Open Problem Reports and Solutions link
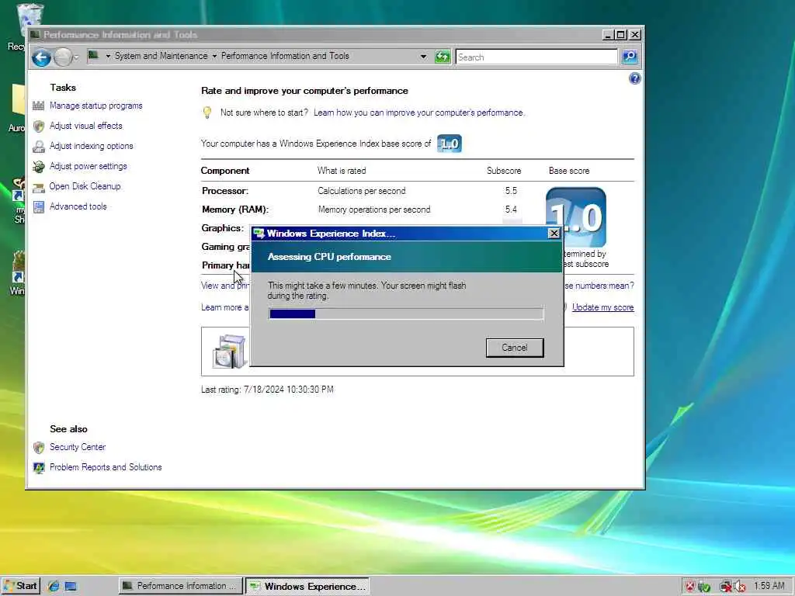The image size is (795, 596). click(106, 467)
